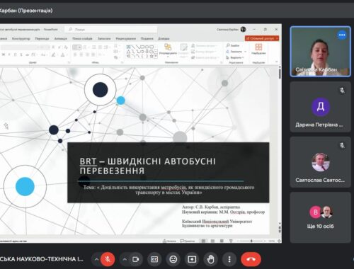354x269 pixels.
Task: Open the Конструктор ribbon tab
Action: (x=21, y=38)
